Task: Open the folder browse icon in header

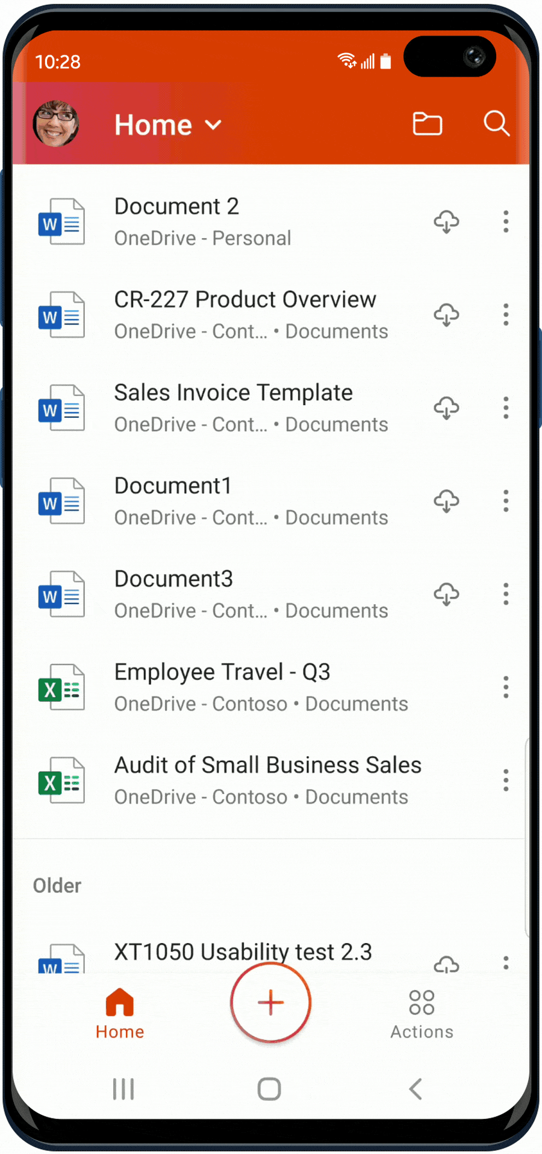Action: [427, 124]
